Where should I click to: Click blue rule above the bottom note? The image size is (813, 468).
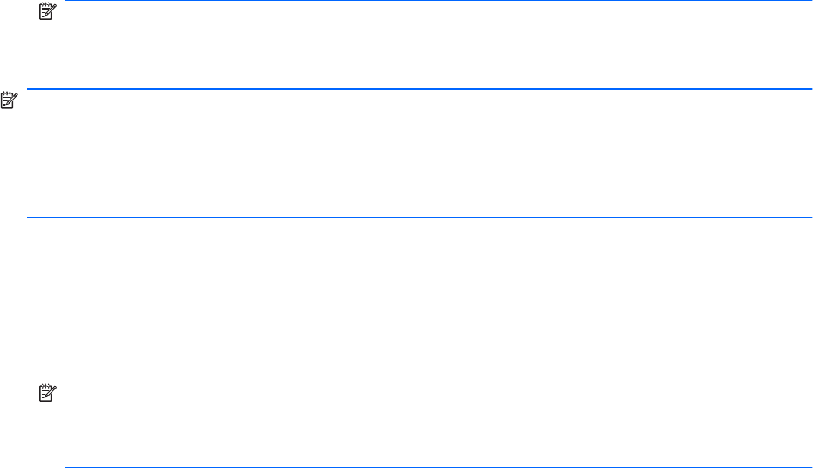[x=437, y=382]
